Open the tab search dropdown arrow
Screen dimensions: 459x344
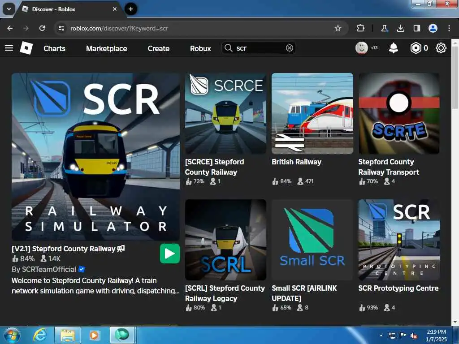pyautogui.click(x=9, y=9)
